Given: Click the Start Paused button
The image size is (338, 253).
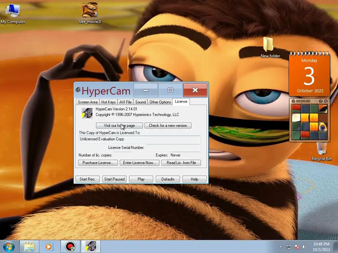Looking at the screenshot, I should [114, 179].
